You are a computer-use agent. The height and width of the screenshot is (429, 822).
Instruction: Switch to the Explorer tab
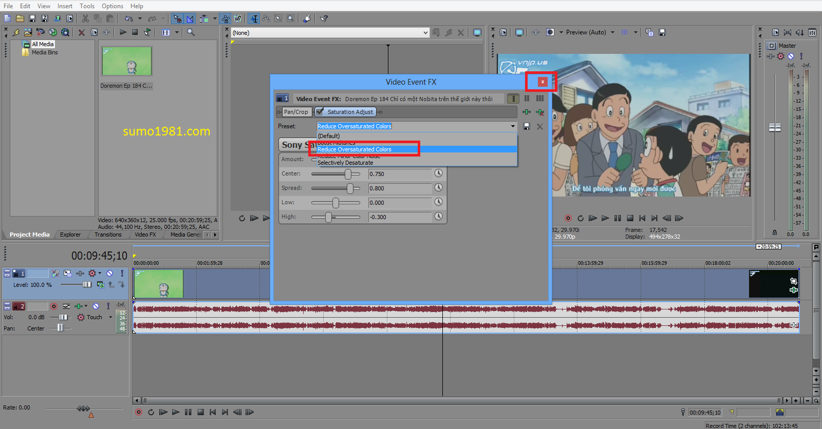point(70,235)
